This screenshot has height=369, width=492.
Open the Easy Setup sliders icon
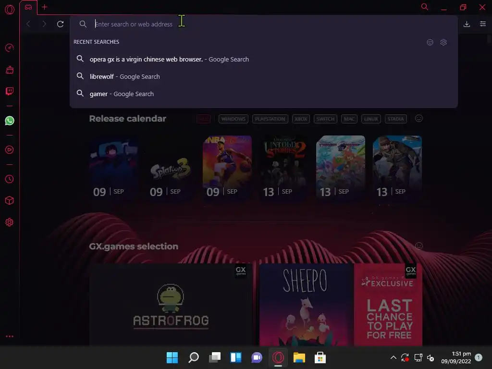(482, 24)
